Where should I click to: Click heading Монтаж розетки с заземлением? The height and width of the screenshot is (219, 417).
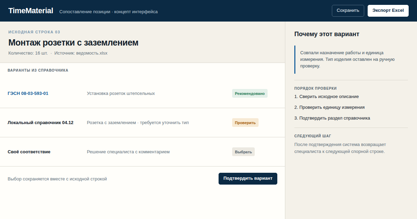pos(73,43)
